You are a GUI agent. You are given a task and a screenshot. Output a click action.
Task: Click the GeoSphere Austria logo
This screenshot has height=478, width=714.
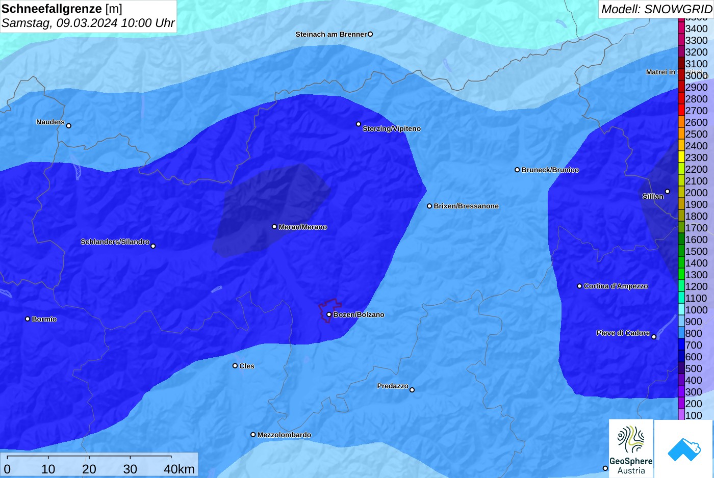tap(631, 449)
